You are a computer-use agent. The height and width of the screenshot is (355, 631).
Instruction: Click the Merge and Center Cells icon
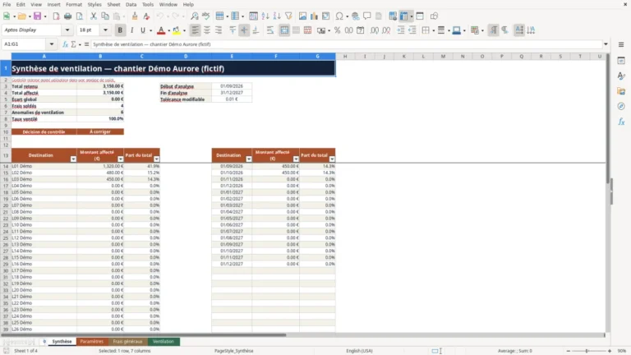click(x=284, y=30)
